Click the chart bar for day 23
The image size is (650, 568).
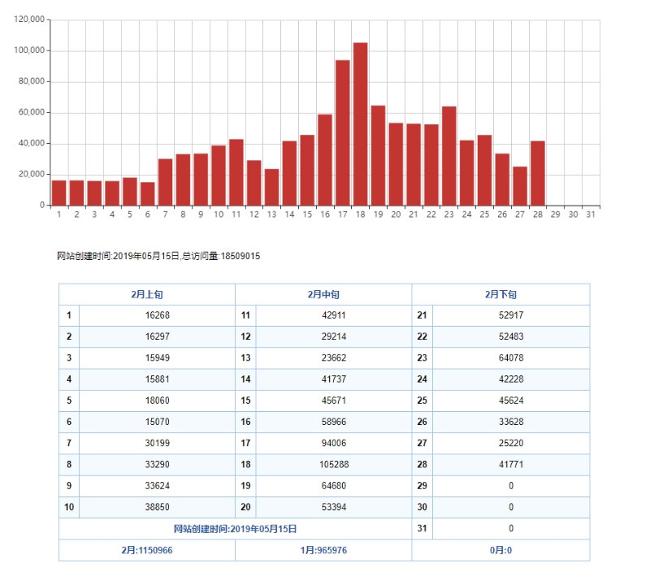click(449, 156)
